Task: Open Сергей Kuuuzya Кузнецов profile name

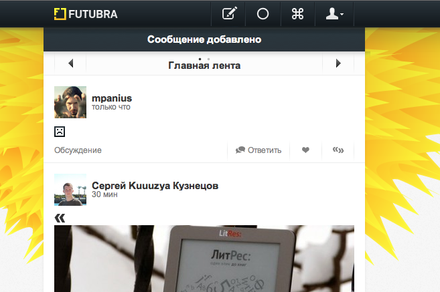Action: (x=155, y=185)
